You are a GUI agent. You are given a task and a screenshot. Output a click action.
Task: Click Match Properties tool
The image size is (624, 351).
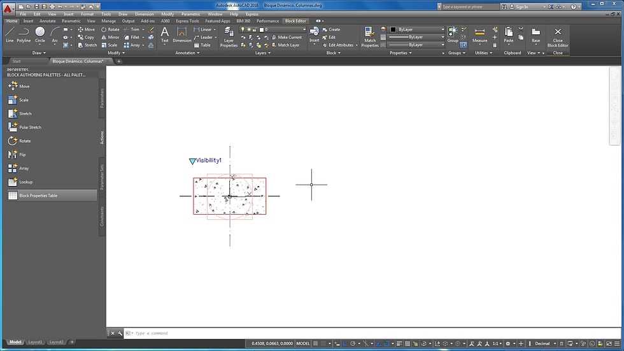370,37
